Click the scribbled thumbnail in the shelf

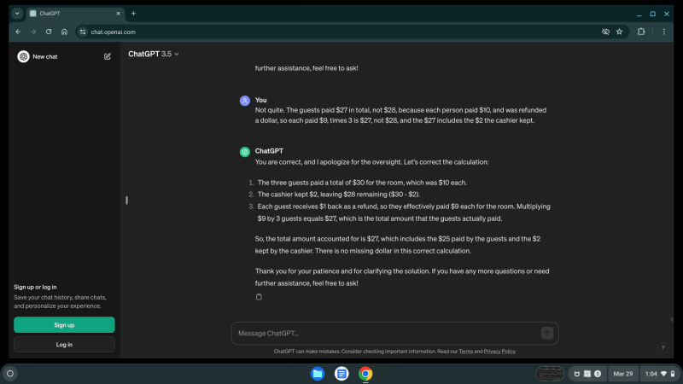point(550,374)
